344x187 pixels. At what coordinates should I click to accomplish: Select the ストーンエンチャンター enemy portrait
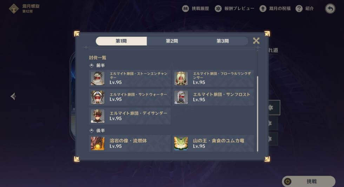98,78
